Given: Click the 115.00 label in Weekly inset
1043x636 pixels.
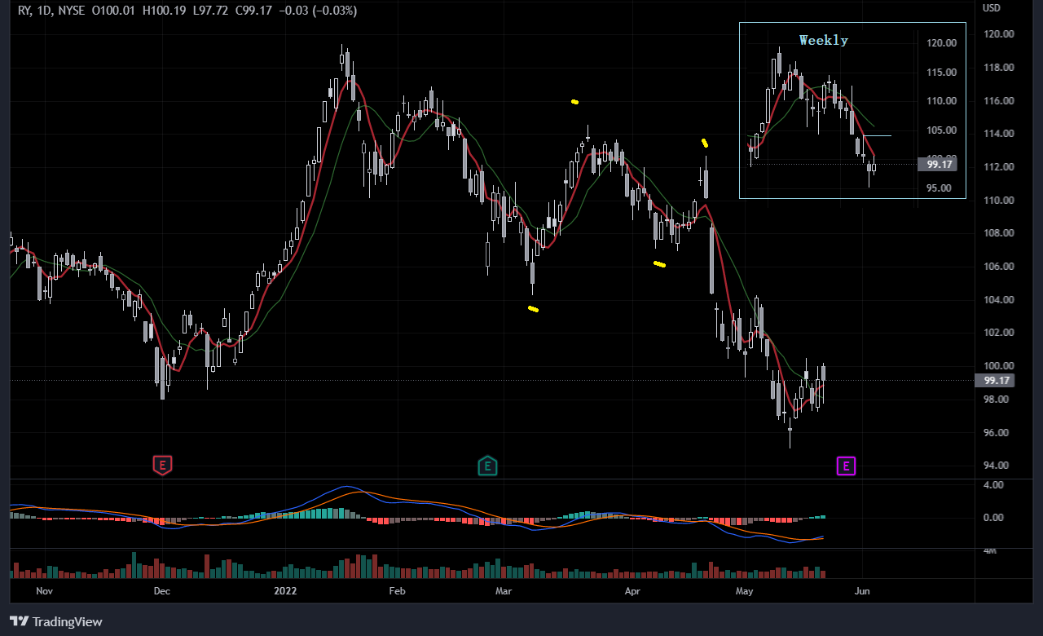Looking at the screenshot, I should (940, 72).
